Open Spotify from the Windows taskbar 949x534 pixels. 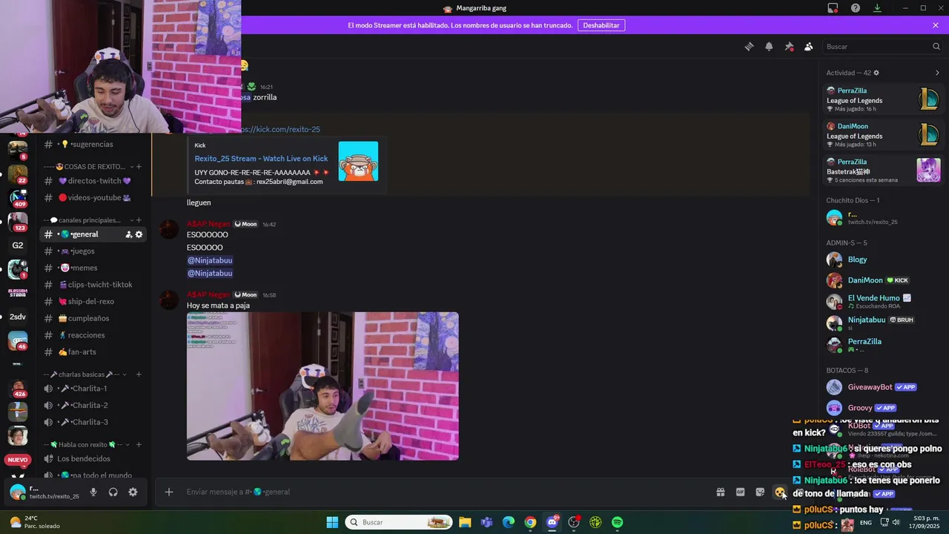[617, 522]
